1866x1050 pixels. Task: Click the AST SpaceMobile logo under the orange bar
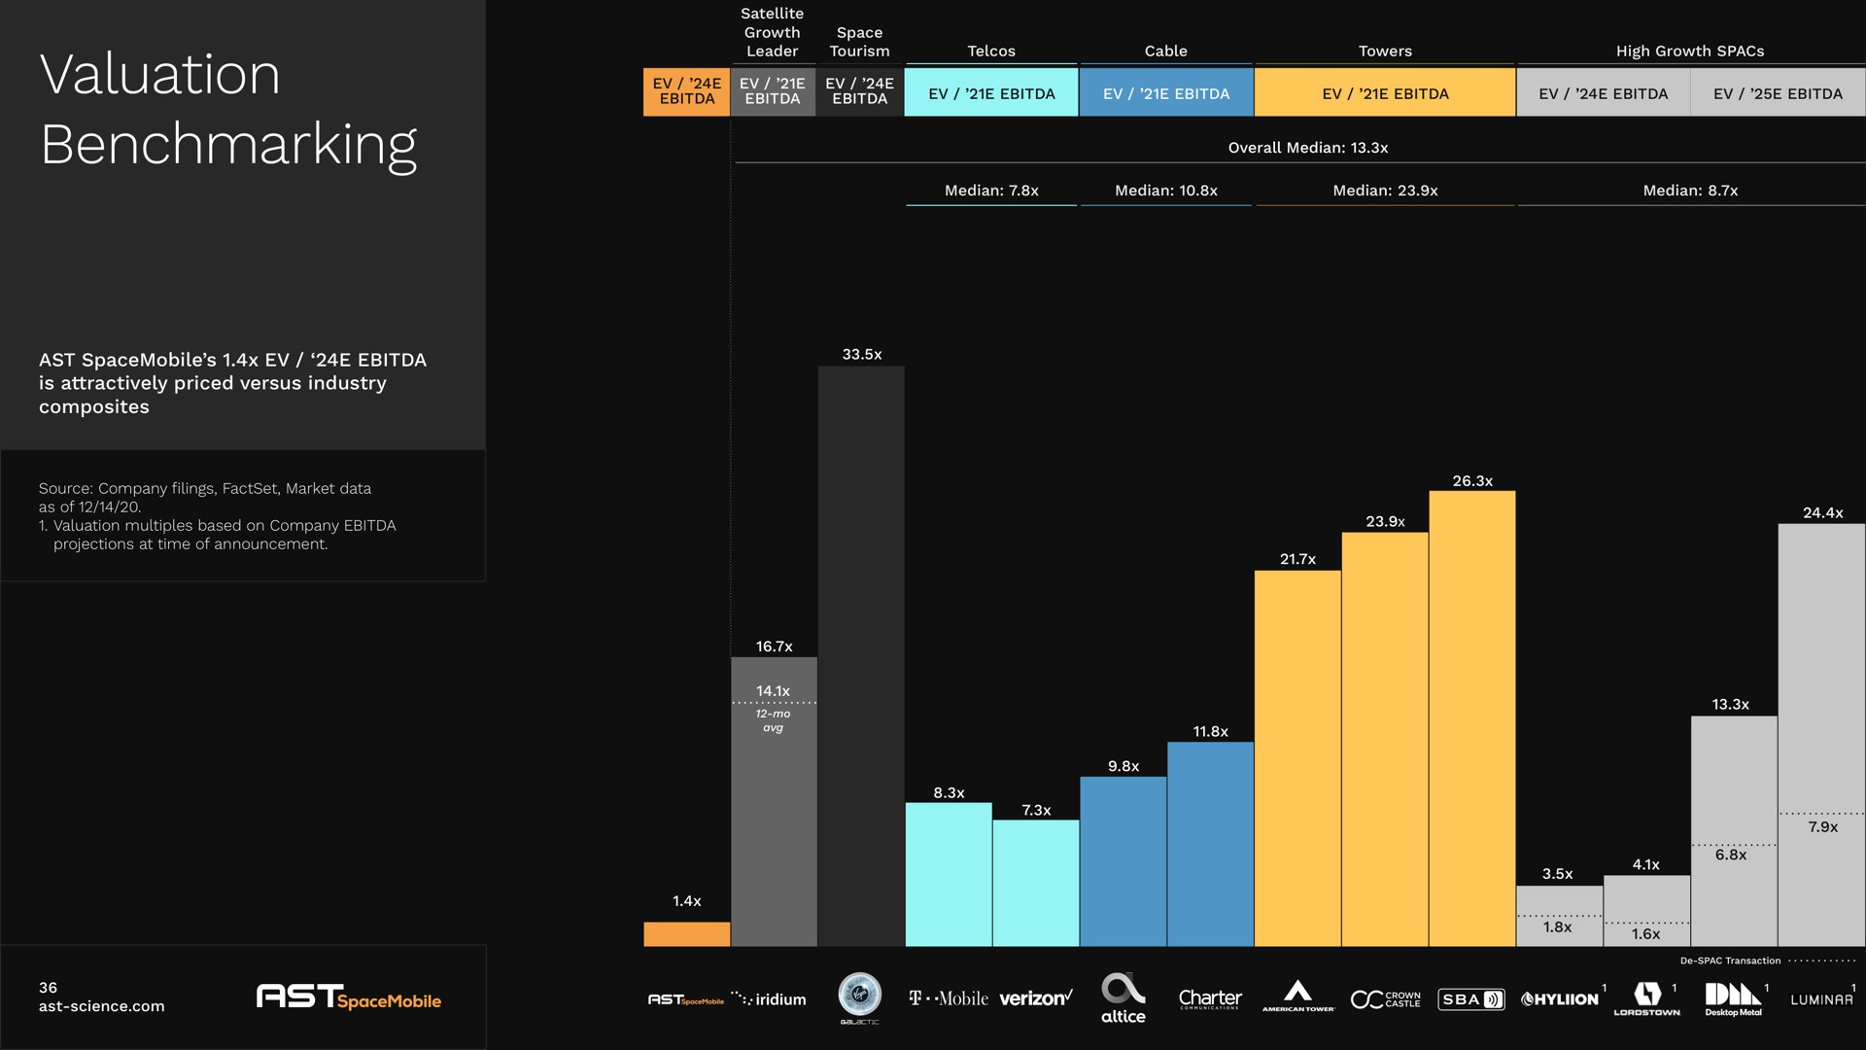tap(686, 999)
